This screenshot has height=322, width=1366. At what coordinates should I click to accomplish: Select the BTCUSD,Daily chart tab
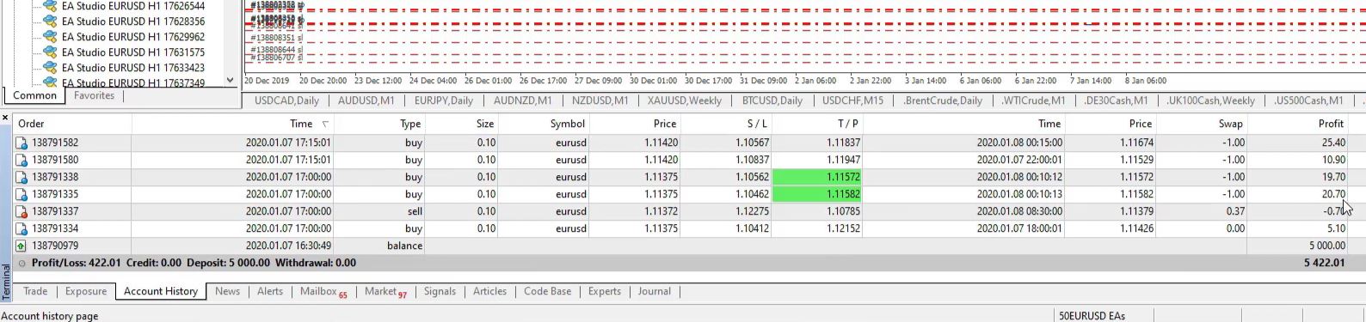click(772, 100)
